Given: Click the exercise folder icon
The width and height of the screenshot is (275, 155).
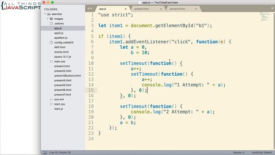Looking at the screenshot, I should coord(49,14).
